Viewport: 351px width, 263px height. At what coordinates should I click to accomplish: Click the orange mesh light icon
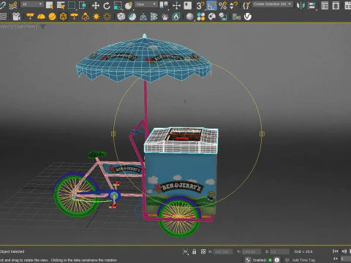click(64, 17)
